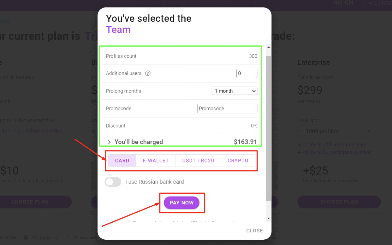Choose the USDT TRC20 payment tab
The height and width of the screenshot is (245, 392).
(198, 161)
